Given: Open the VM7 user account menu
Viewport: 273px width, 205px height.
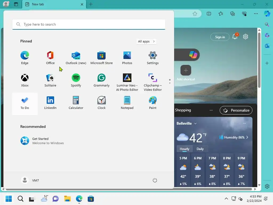Looking at the screenshot, I should click(x=30, y=180).
